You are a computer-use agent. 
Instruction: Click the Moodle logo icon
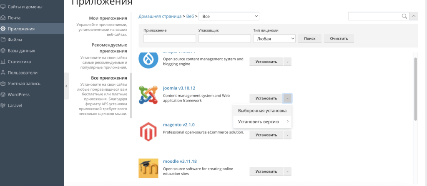(x=148, y=168)
